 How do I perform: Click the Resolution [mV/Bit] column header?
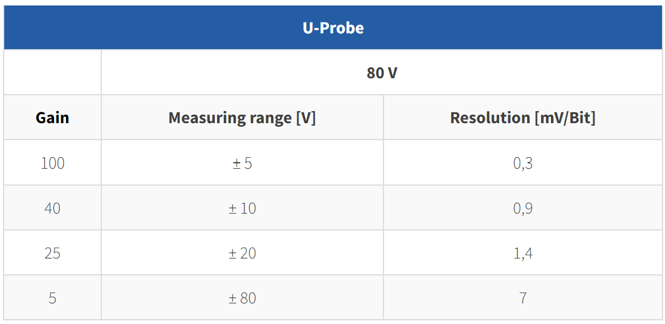coord(523,118)
